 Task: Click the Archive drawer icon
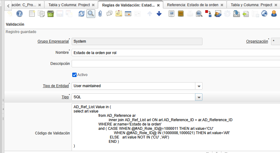[181, 14]
